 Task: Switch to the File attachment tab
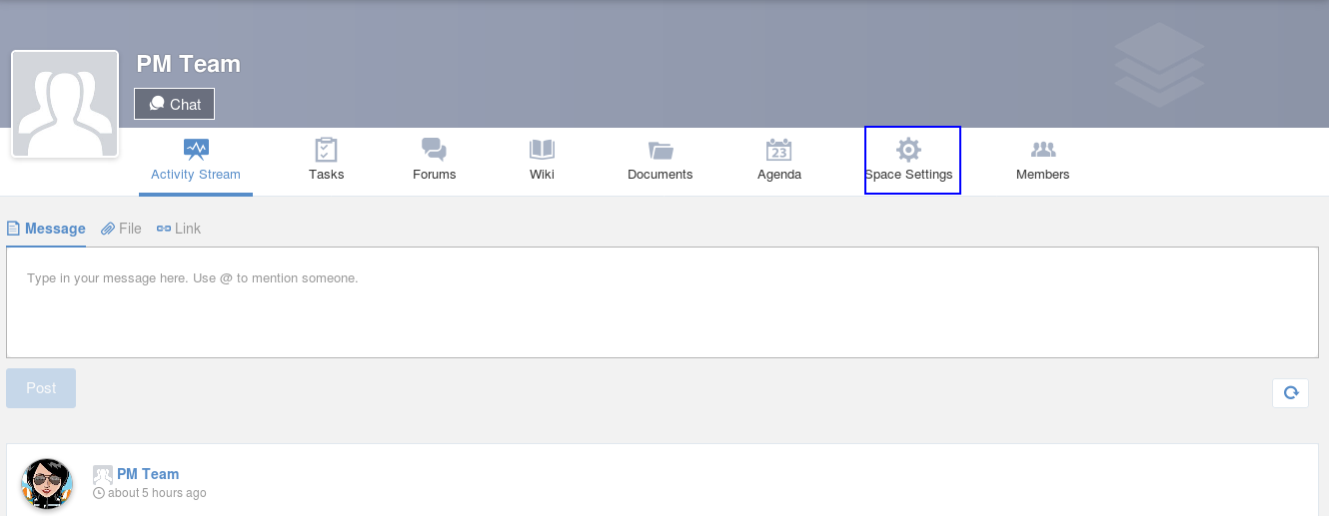coord(121,229)
